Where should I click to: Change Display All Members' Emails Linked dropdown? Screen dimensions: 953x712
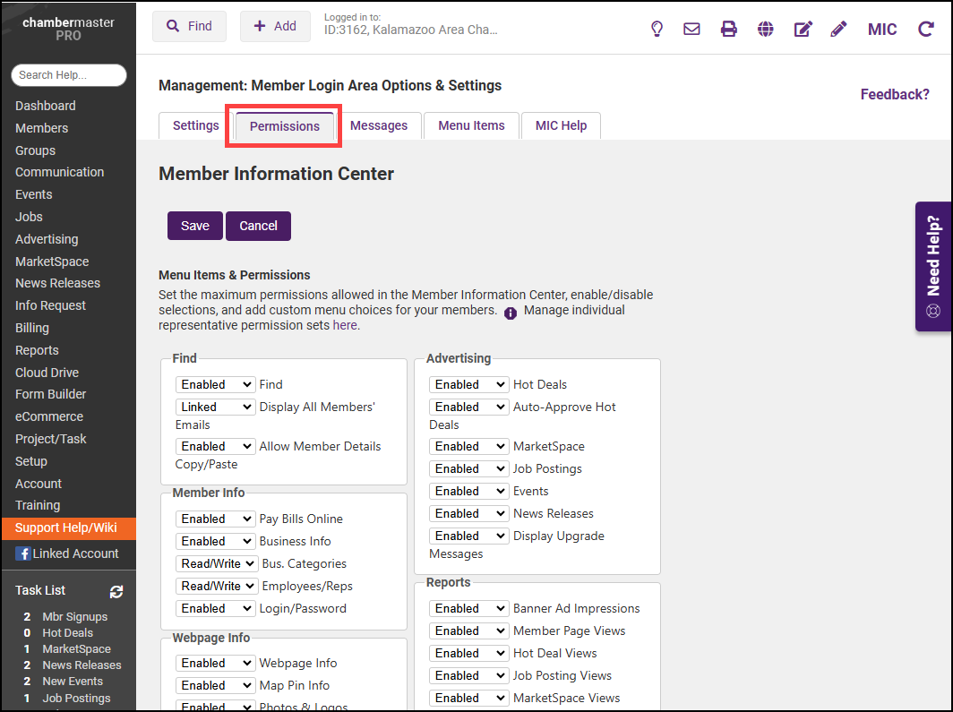point(216,407)
